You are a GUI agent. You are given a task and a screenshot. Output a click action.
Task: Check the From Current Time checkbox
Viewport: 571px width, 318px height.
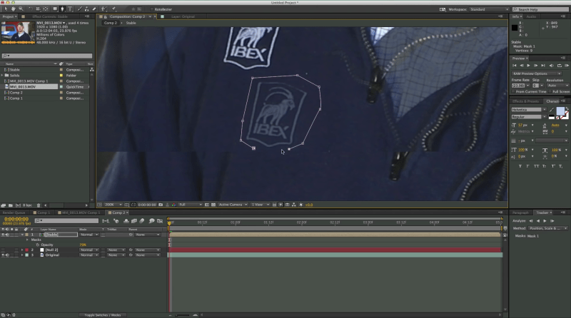pos(513,92)
